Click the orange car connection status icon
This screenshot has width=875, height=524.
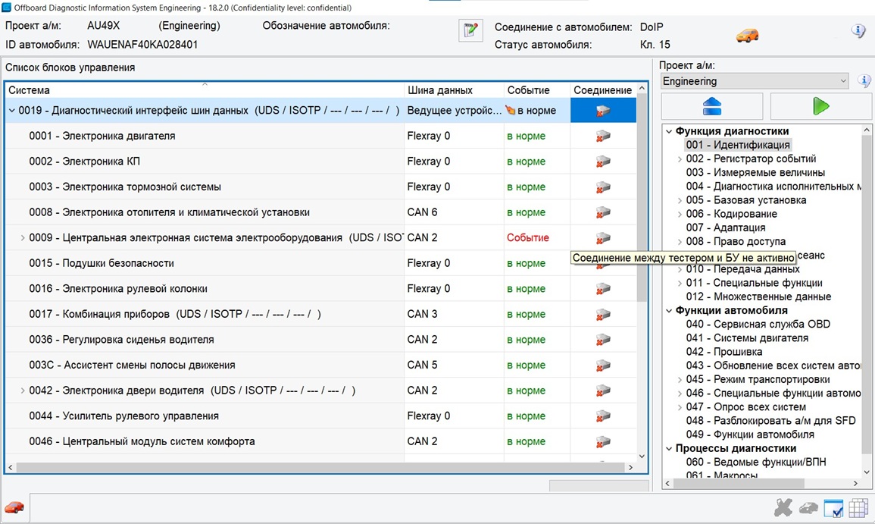[x=747, y=36]
